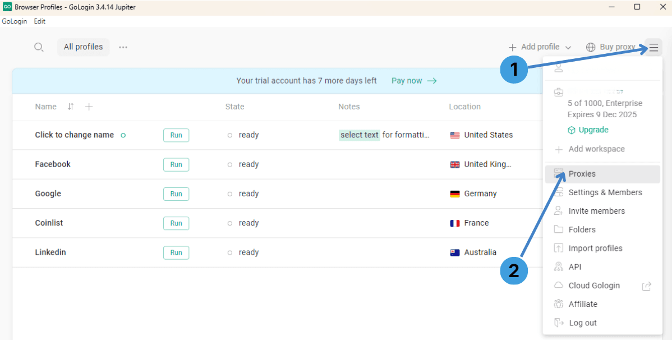Click the GoLogin app icon in title bar
The width and height of the screenshot is (672, 340).
pos(7,6)
